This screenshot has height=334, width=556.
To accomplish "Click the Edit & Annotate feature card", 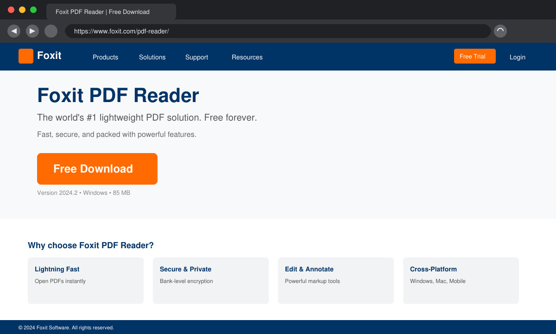I will pos(336,281).
